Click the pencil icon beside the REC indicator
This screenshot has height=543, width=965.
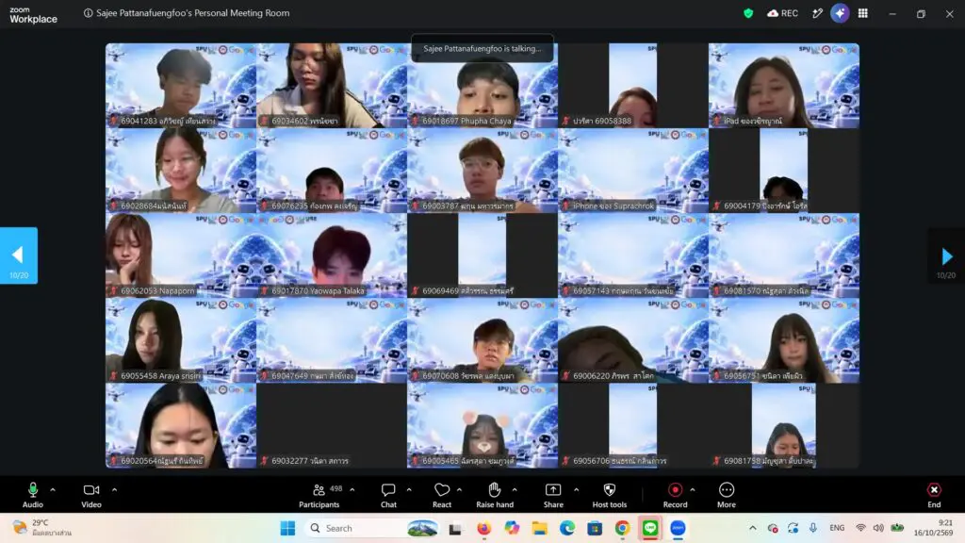point(817,13)
